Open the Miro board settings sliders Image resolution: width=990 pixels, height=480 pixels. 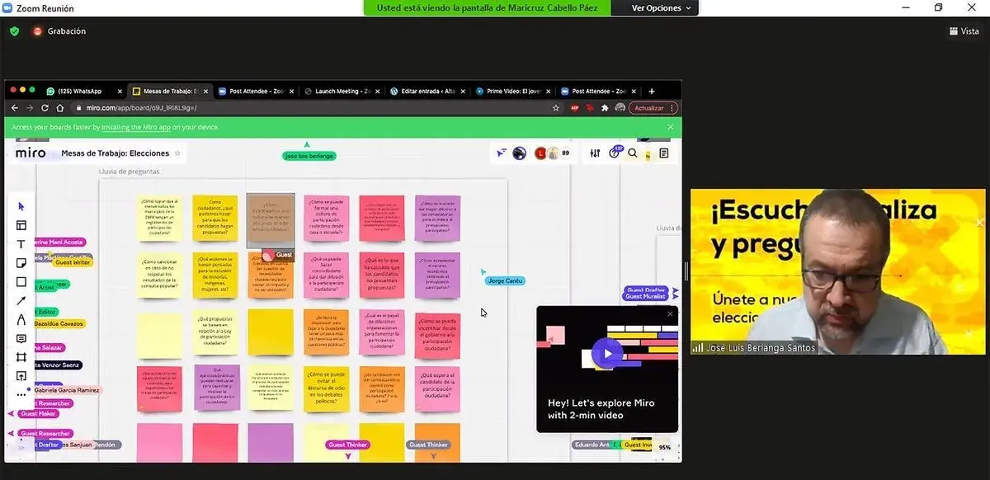tap(595, 153)
